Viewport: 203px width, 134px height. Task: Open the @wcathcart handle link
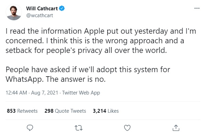pyautogui.click(x=40, y=15)
